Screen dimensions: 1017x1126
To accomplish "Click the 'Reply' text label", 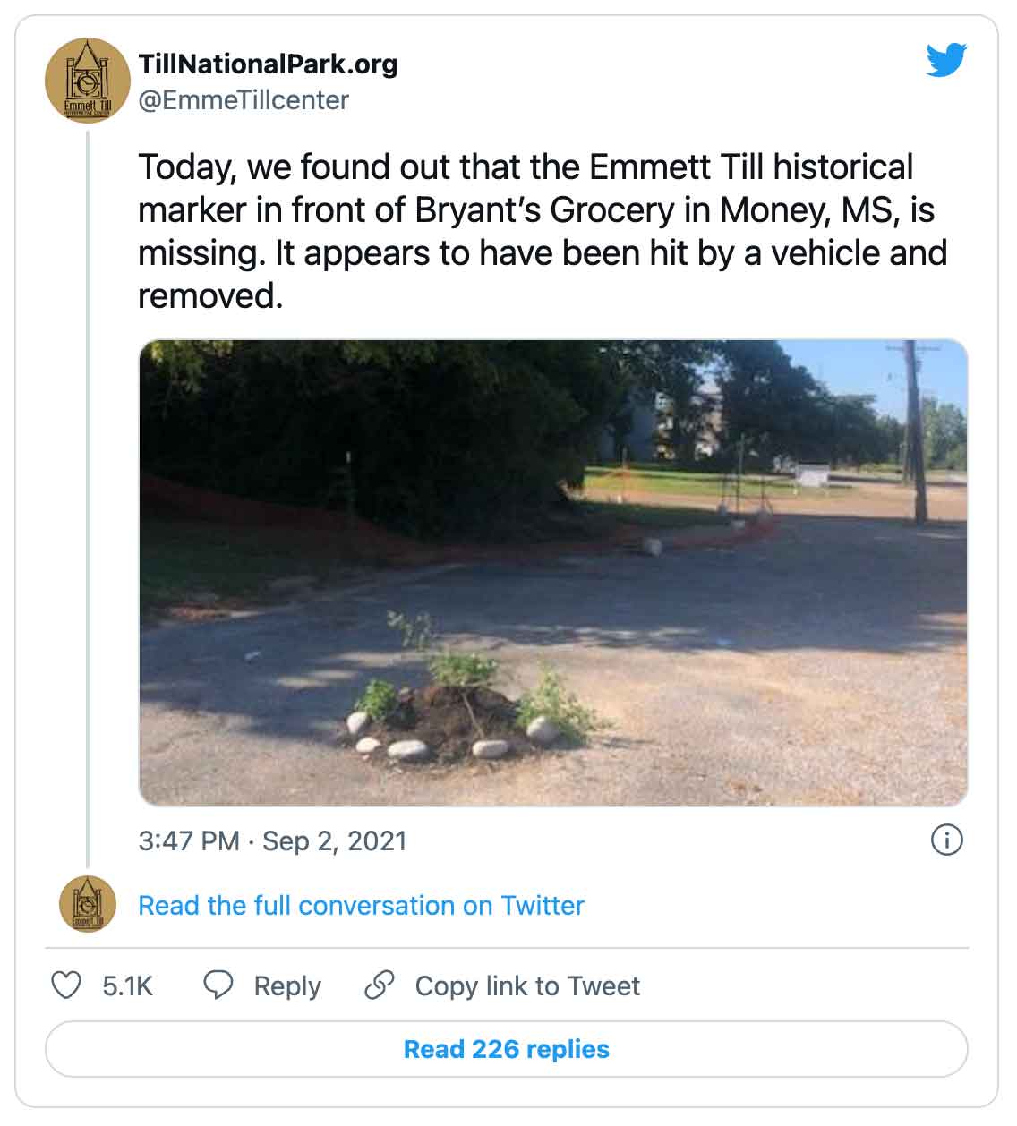I will (x=288, y=985).
